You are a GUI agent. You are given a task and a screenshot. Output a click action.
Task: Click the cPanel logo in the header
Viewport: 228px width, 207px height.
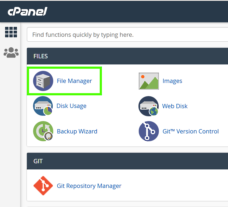point(27,11)
